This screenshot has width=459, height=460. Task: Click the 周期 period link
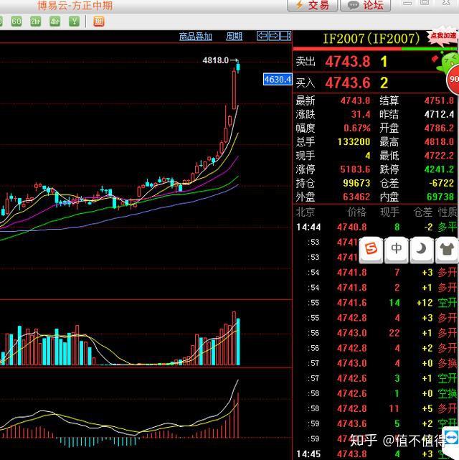coord(234,37)
